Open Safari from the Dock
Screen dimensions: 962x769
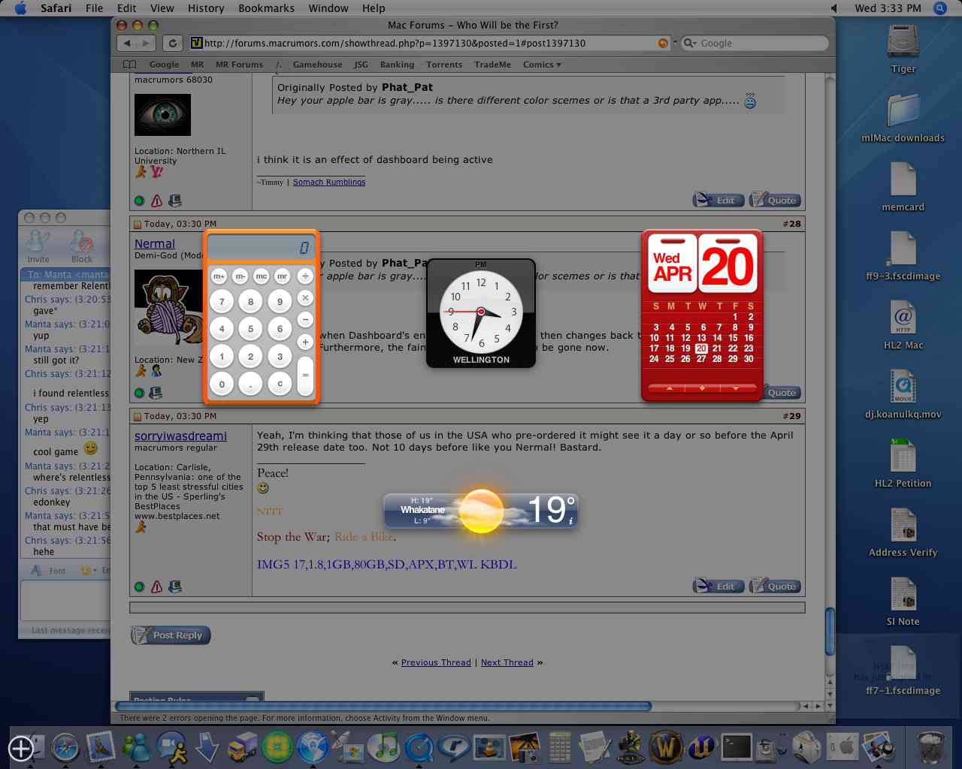65,747
